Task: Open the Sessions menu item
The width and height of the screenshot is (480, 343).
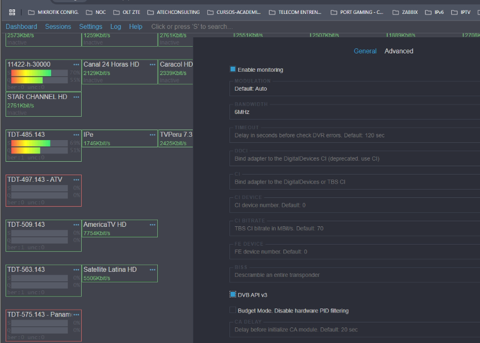Action: pos(58,27)
